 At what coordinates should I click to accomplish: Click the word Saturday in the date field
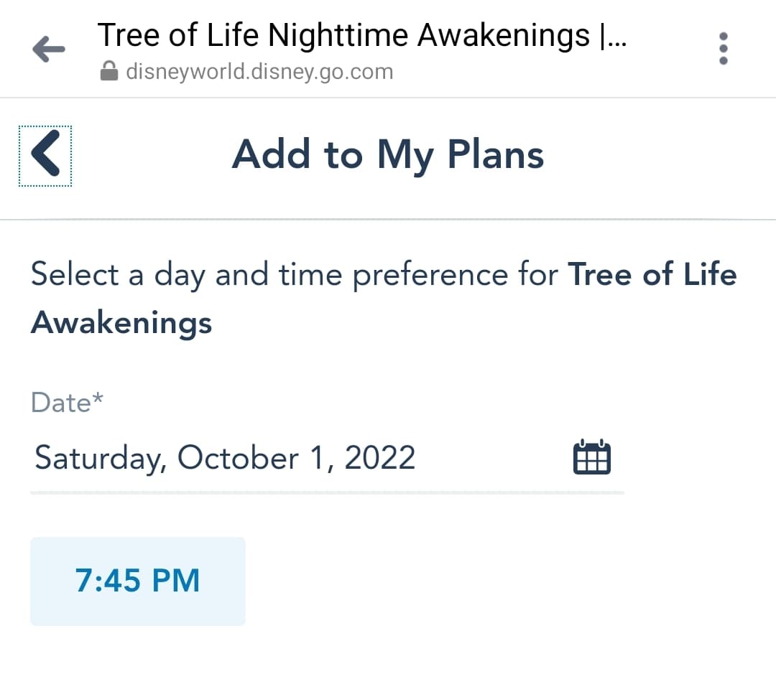point(100,457)
